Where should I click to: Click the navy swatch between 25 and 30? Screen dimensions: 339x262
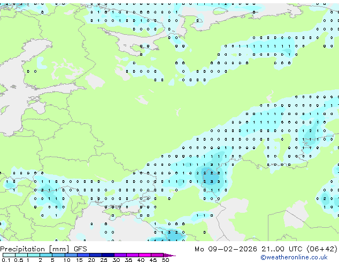point(108,255)
